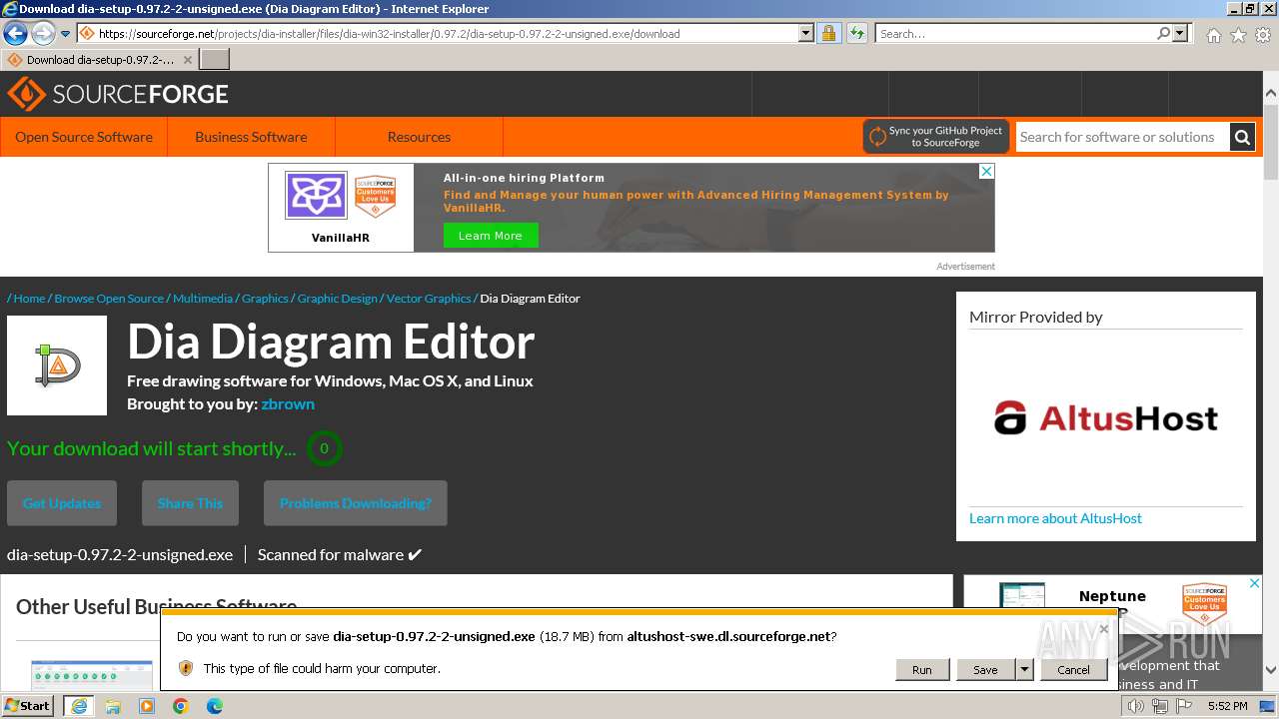The image size is (1279, 719).
Task: Focus the Internet Explorer search box
Action: pos(1015,33)
